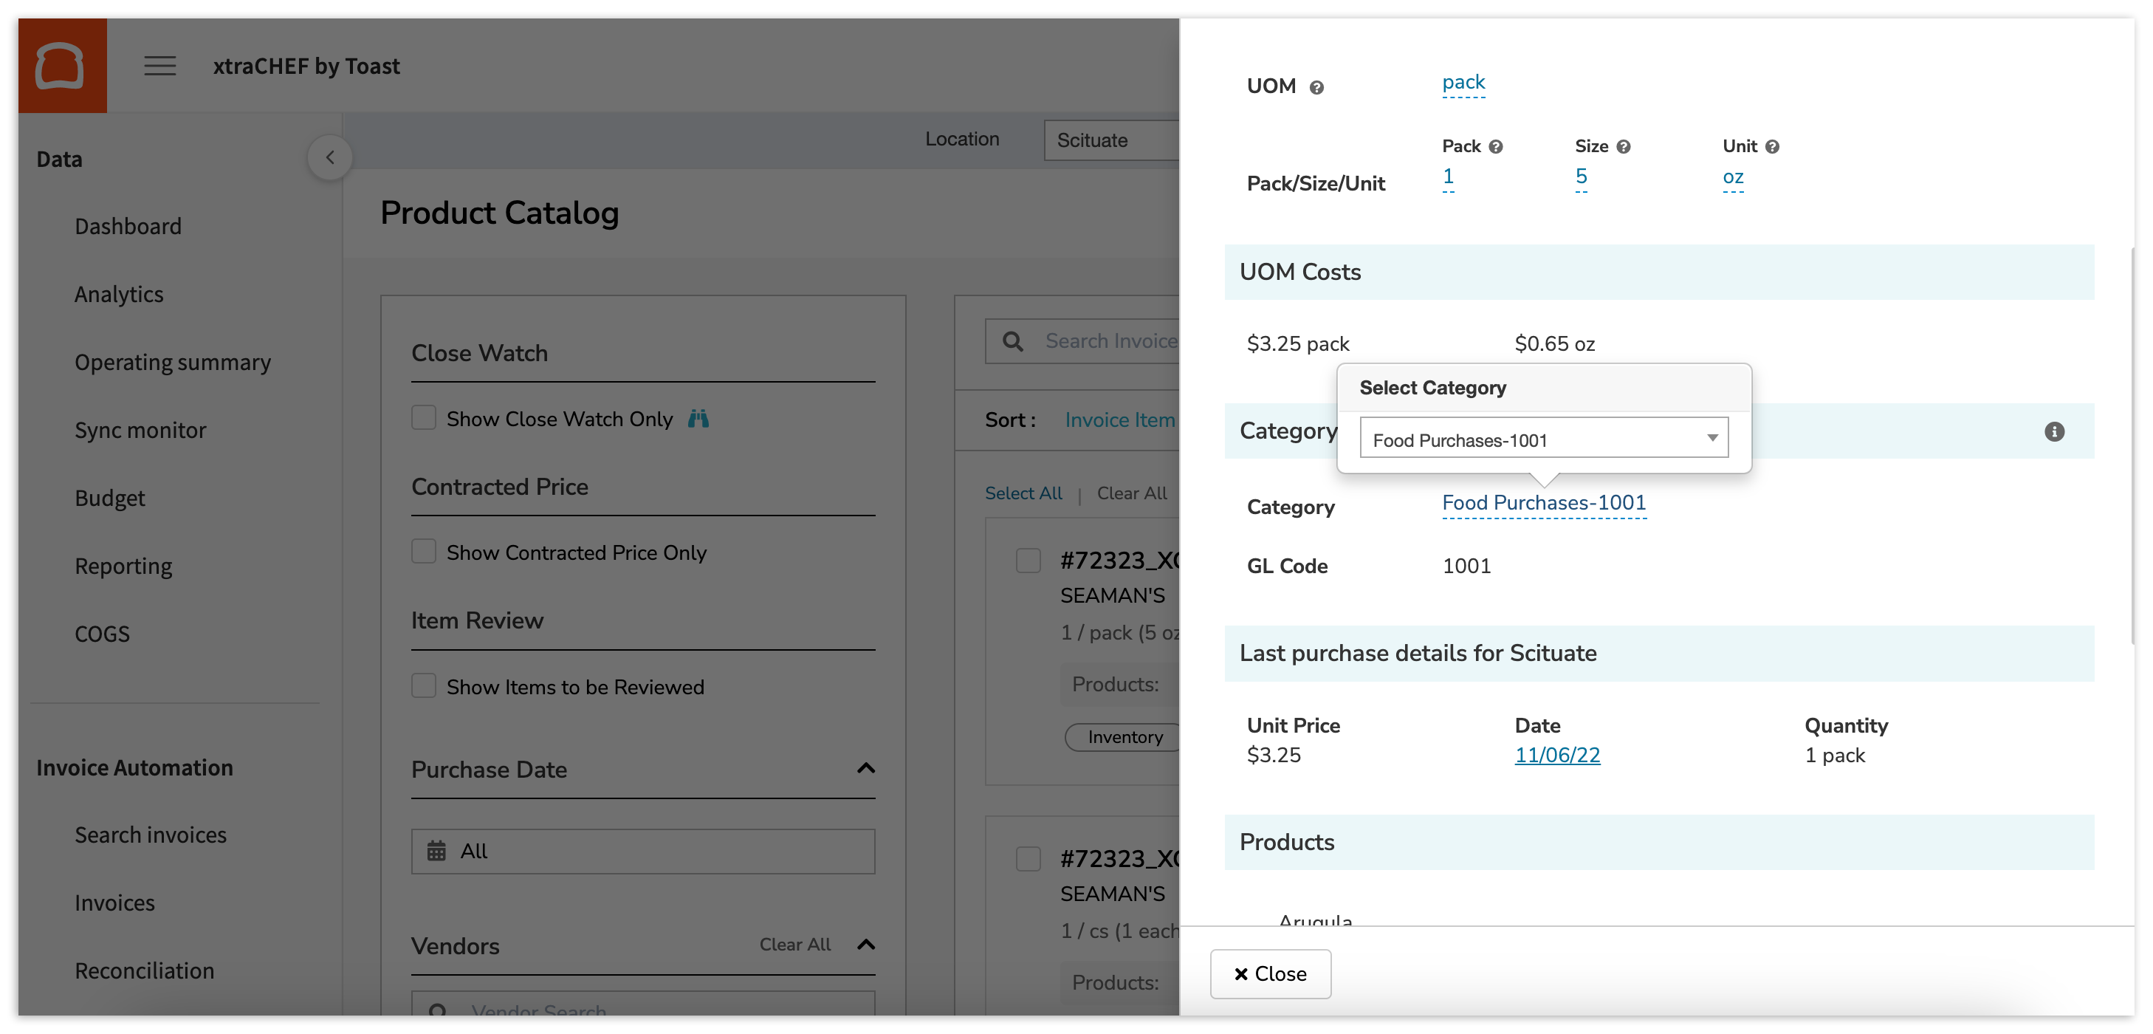Click the calendar icon in Purchase Date filter
The image size is (2153, 1034).
coord(436,850)
